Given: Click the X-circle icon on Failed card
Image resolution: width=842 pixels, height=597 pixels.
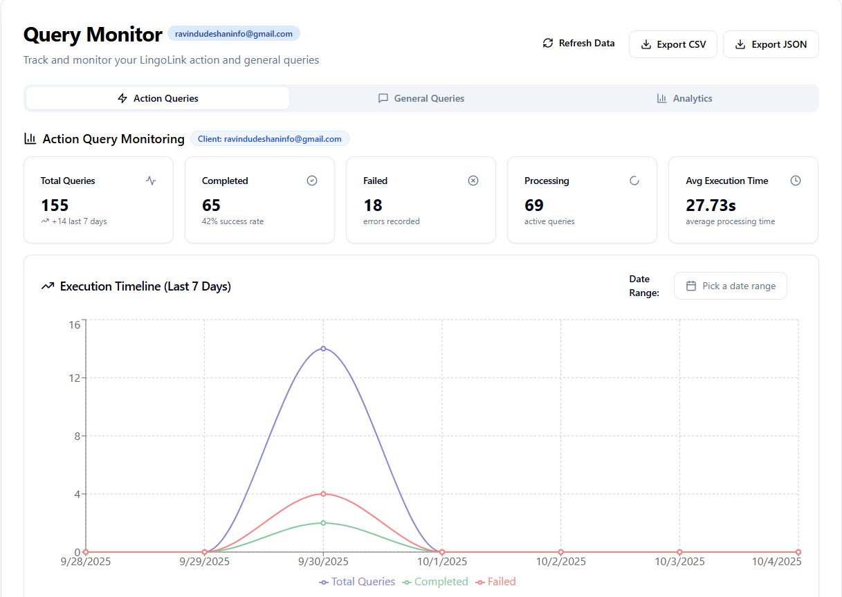Looking at the screenshot, I should [473, 180].
